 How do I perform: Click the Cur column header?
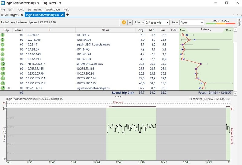click(163, 30)
